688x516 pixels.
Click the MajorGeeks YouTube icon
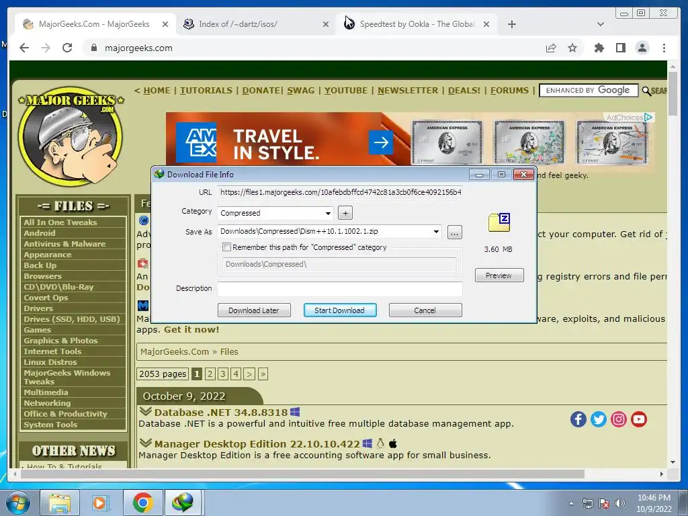(x=639, y=419)
